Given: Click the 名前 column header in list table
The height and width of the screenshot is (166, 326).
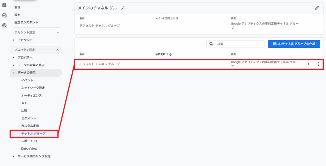Looking at the screenshot, I should [x=82, y=54].
